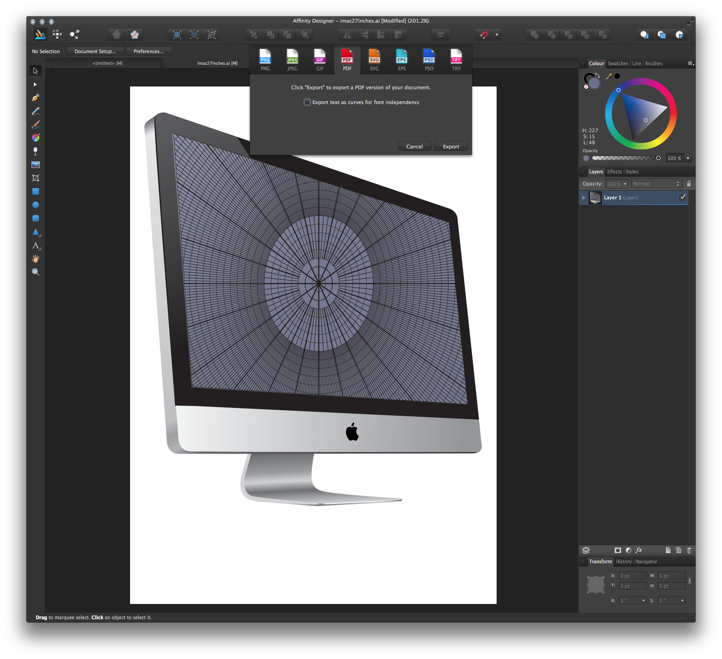Select the Place Image tool

tap(35, 165)
